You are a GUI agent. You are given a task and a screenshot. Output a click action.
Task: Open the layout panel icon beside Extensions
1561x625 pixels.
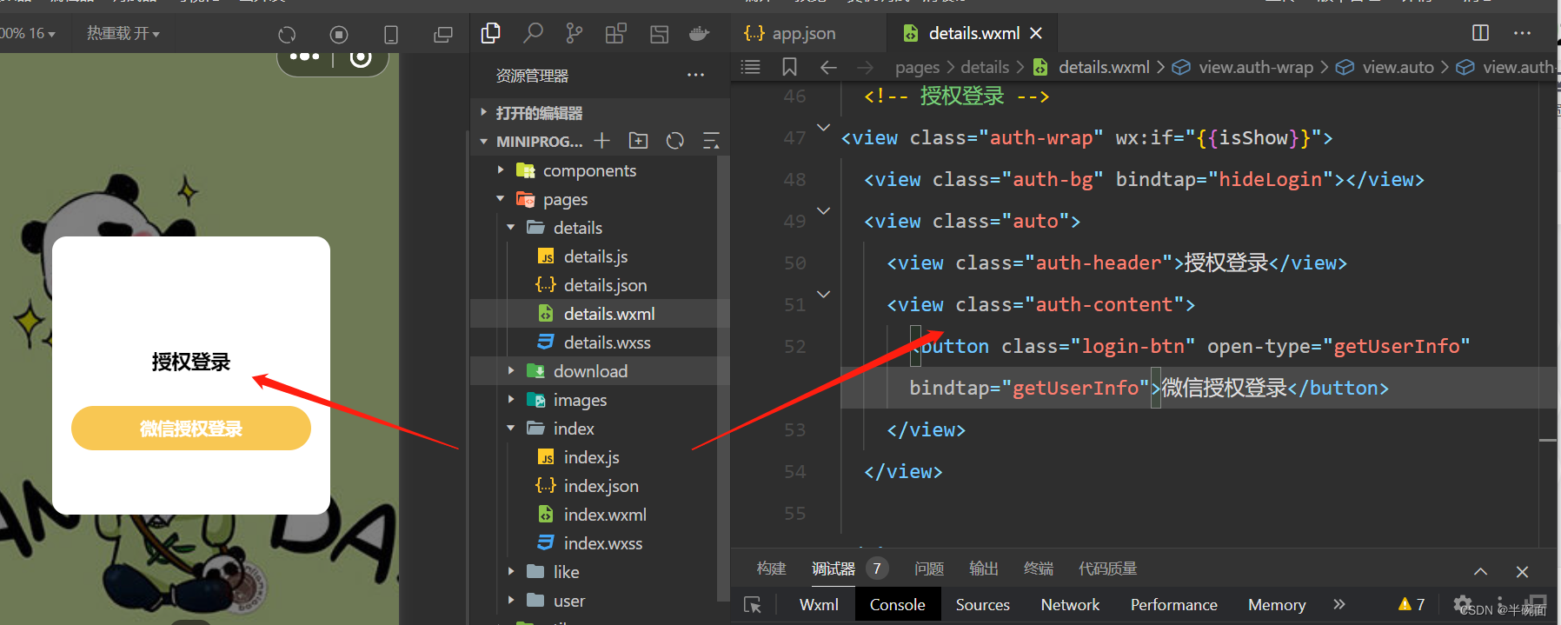click(660, 34)
